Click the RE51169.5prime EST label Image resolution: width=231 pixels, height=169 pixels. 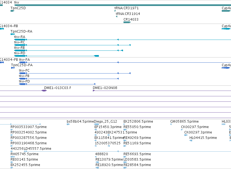[x=137, y=143]
